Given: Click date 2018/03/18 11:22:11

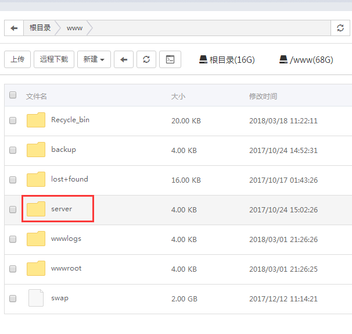Looking at the screenshot, I should point(283,121).
